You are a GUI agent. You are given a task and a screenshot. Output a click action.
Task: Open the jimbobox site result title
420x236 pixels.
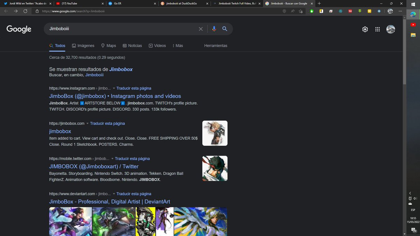tap(60, 131)
